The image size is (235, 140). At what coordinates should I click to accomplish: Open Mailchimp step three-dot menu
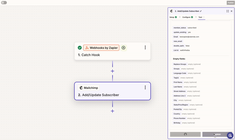click(145, 87)
